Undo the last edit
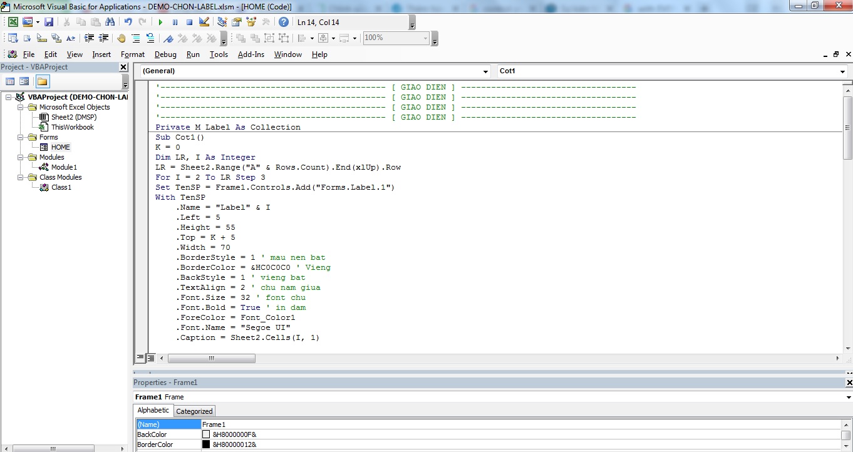 128,22
